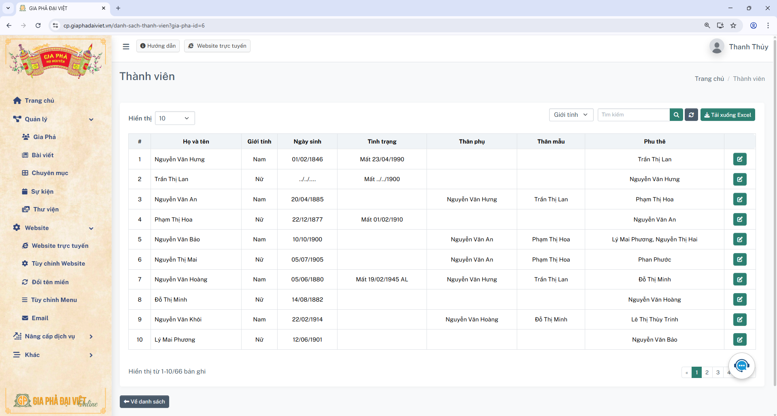This screenshot has height=416, width=777.
Task: Click the refresh list icon button
Action: [x=691, y=115]
